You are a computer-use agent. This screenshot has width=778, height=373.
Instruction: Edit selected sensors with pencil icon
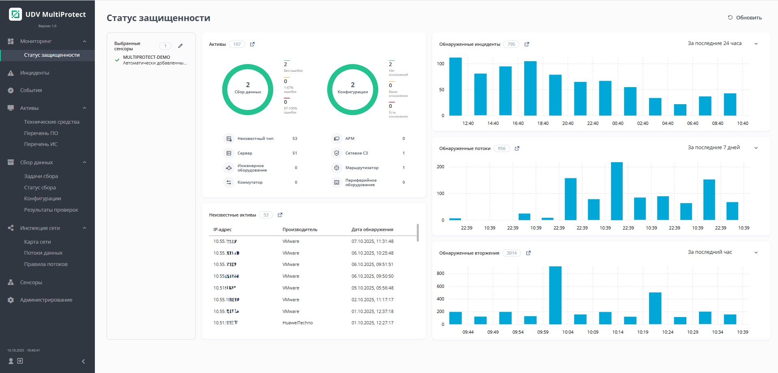pyautogui.click(x=180, y=46)
